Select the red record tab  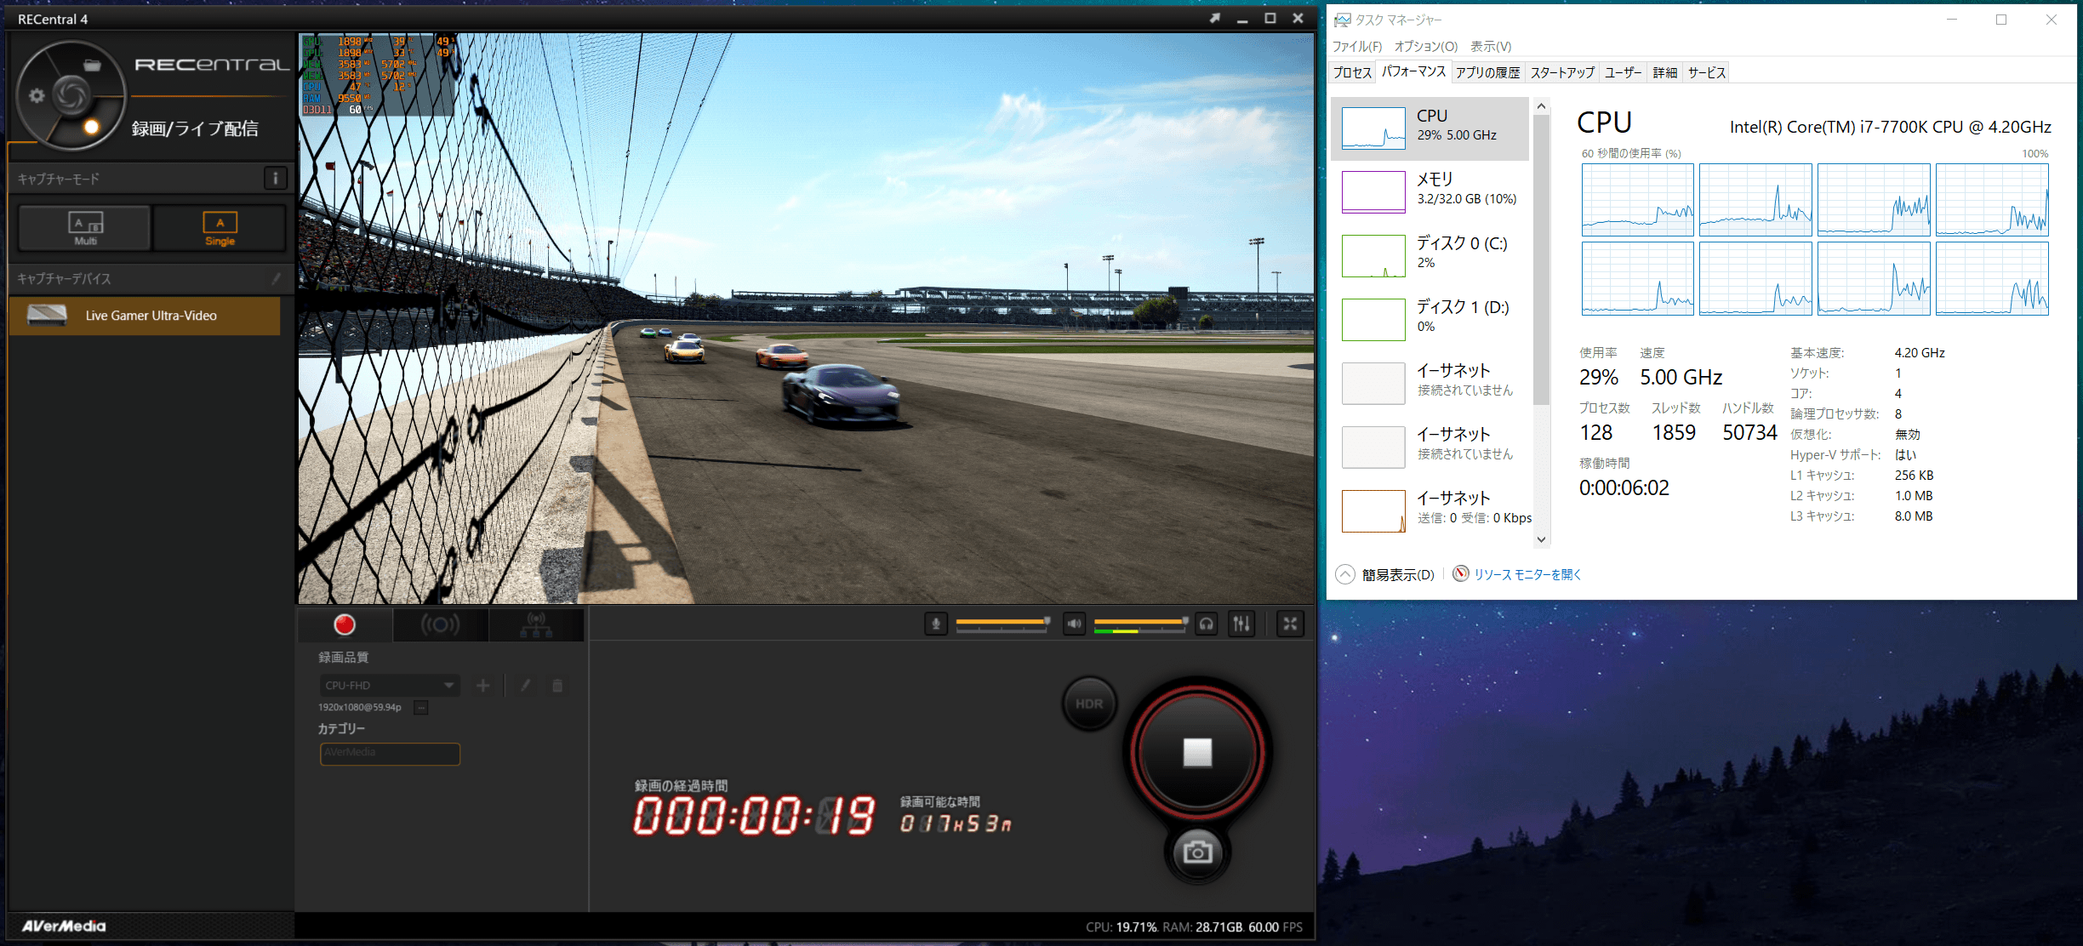[x=345, y=625]
